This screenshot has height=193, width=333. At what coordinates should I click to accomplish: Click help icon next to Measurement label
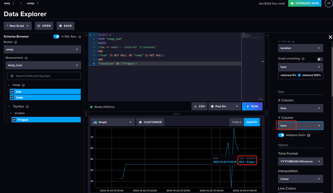(x=26, y=58)
